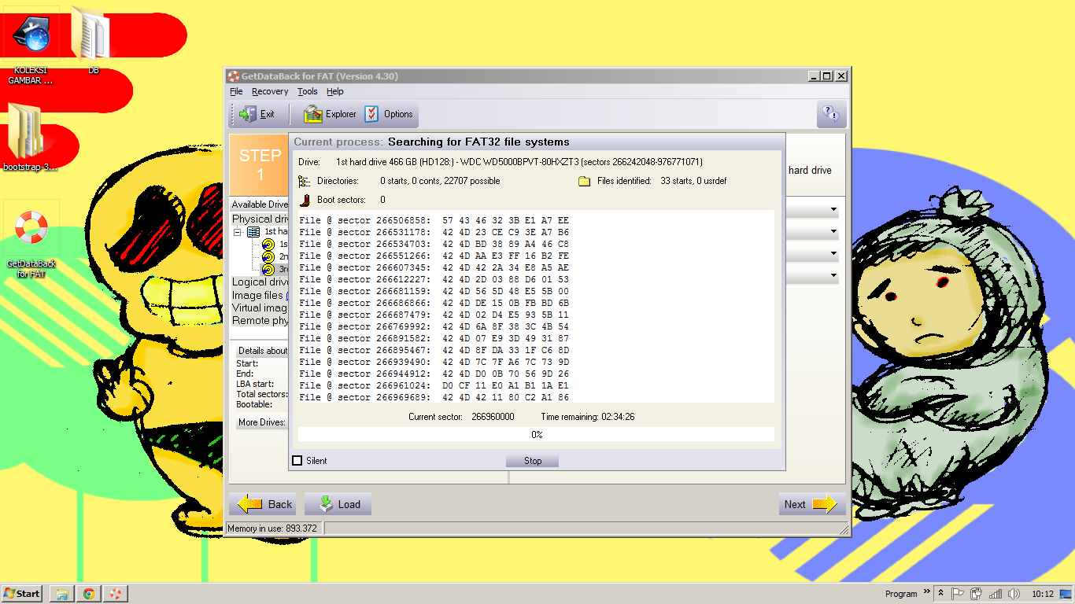Open the DB folder on the desktop
This screenshot has width=1075, height=604.
93,41
